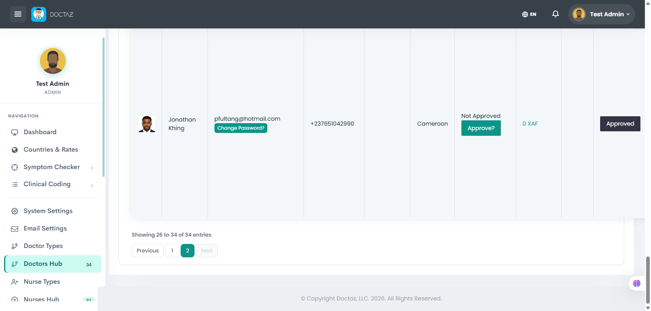Click the page vertical scrollbar thumb
The width and height of the screenshot is (651, 311).
pyautogui.click(x=648, y=280)
